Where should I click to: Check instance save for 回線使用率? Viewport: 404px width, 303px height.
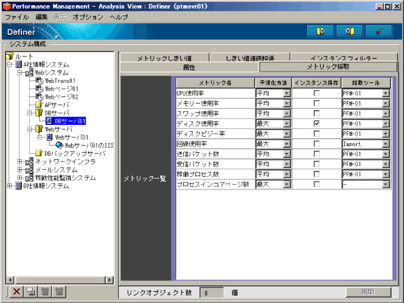tap(316, 144)
